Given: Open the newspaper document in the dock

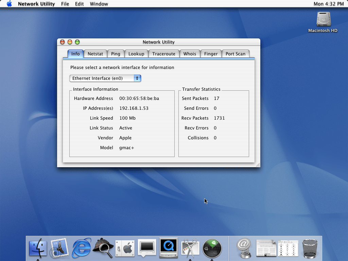Looking at the screenshot, I should point(266,248).
